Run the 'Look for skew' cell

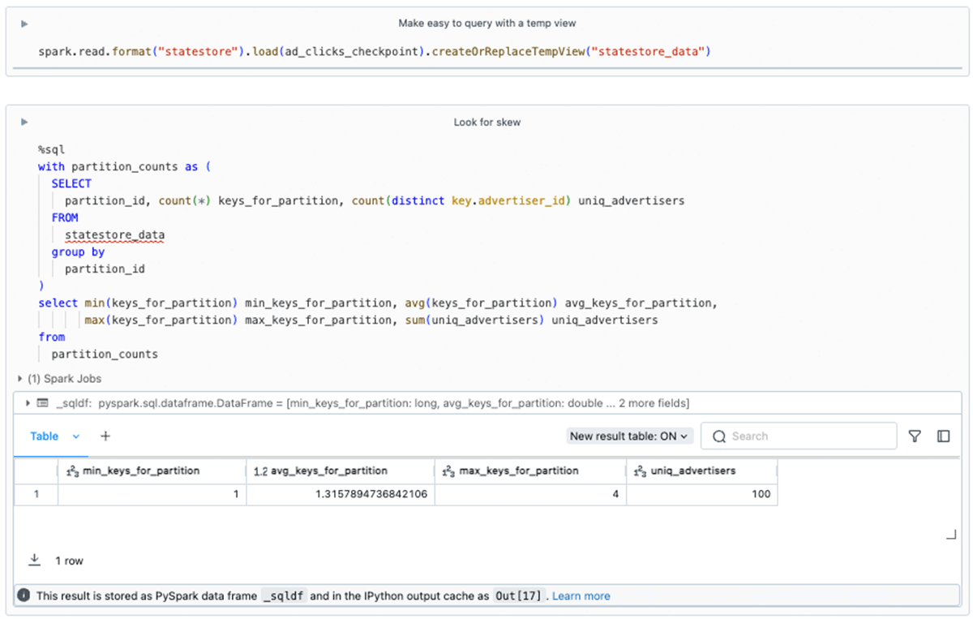pyautogui.click(x=24, y=123)
